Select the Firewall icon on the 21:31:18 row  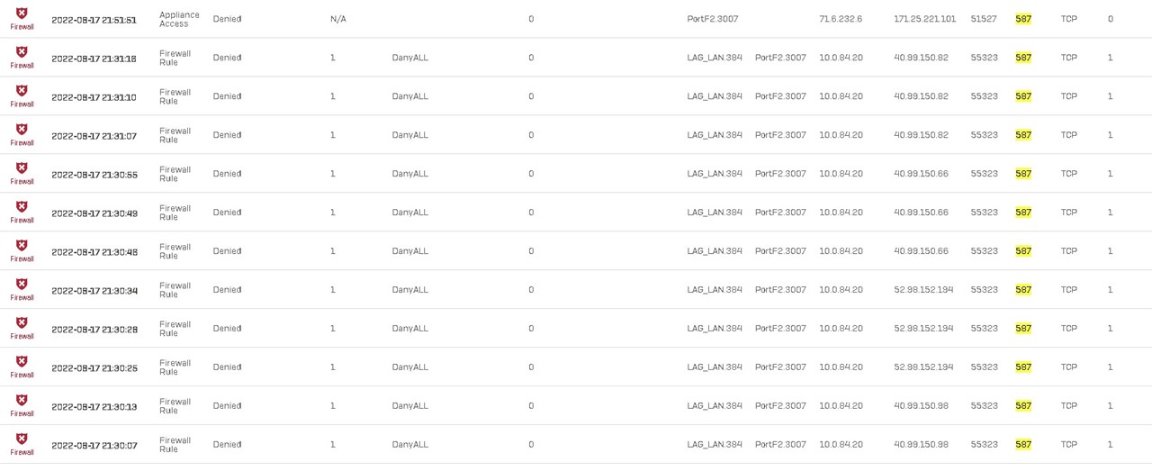coord(22,52)
